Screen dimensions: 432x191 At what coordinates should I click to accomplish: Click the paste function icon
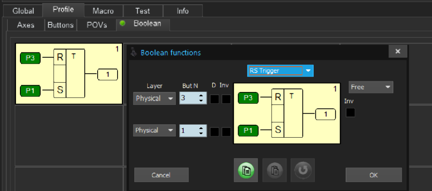[x=274, y=170]
